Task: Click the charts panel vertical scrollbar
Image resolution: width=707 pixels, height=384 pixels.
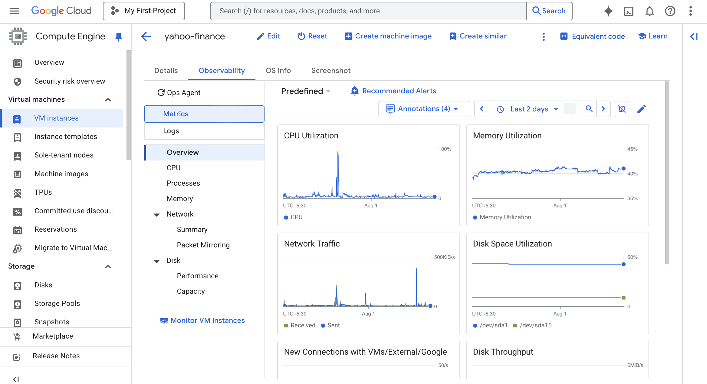Action: pos(667,173)
